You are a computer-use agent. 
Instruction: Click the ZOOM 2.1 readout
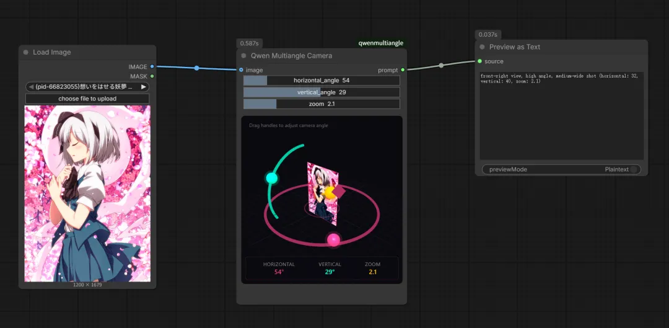(372, 268)
